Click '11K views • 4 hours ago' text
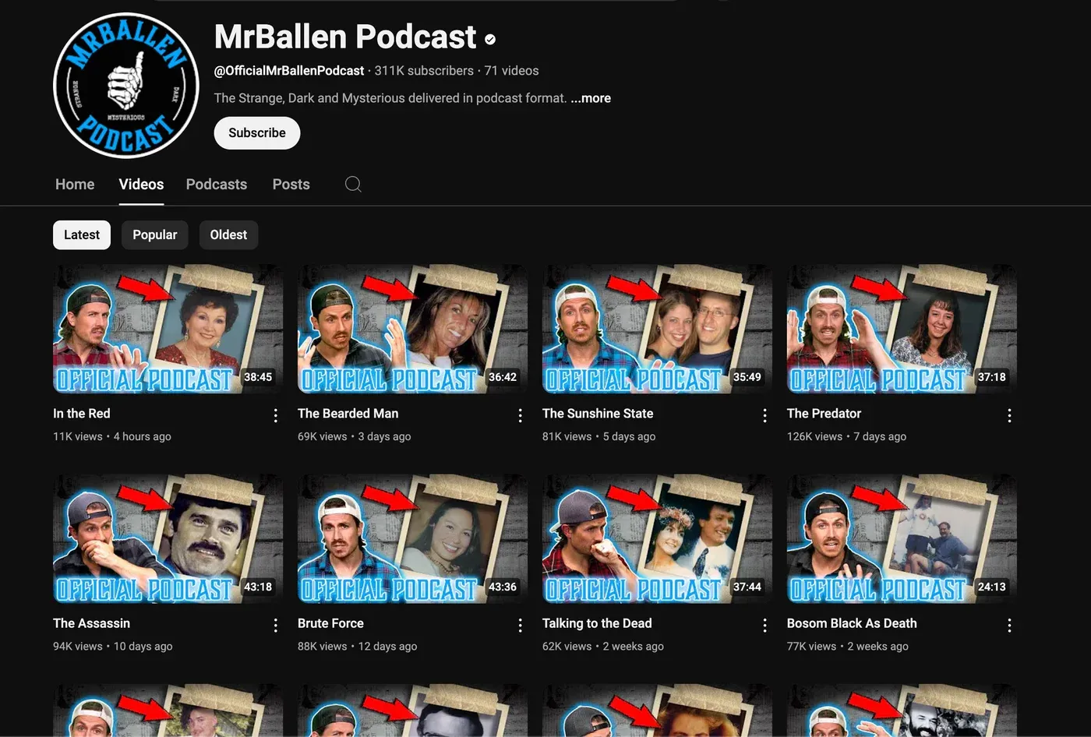This screenshot has height=737, width=1091. click(112, 436)
